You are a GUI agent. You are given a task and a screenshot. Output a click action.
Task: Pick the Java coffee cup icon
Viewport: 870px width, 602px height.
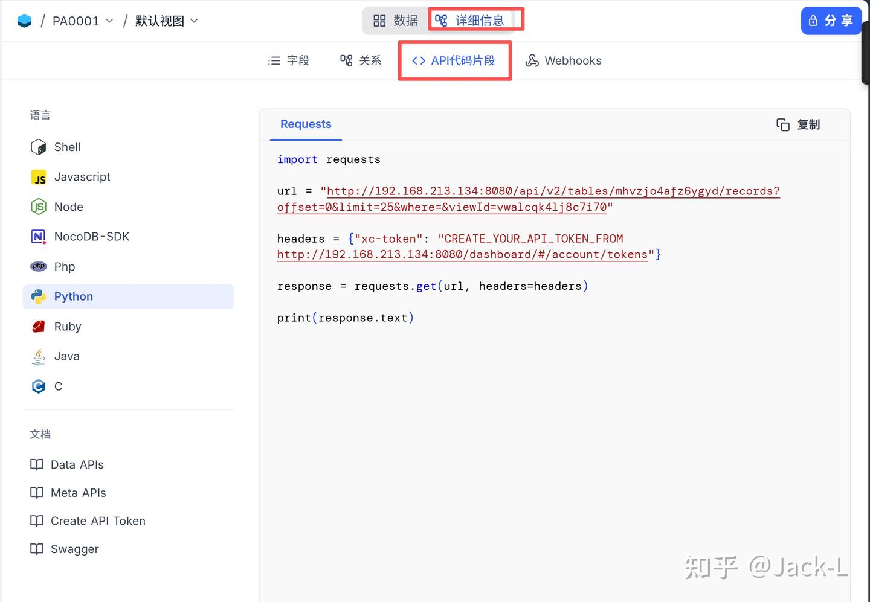38,357
